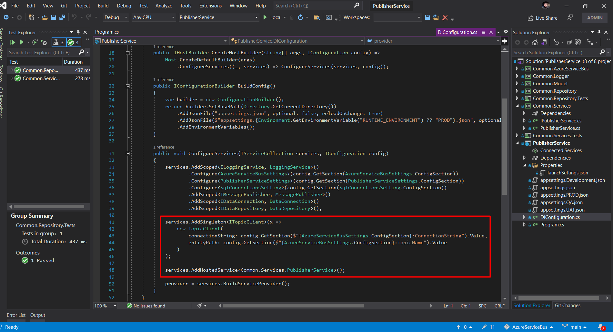Sync Solution Explorer with active document
Viewport: 613px width, 332px height.
point(544,42)
